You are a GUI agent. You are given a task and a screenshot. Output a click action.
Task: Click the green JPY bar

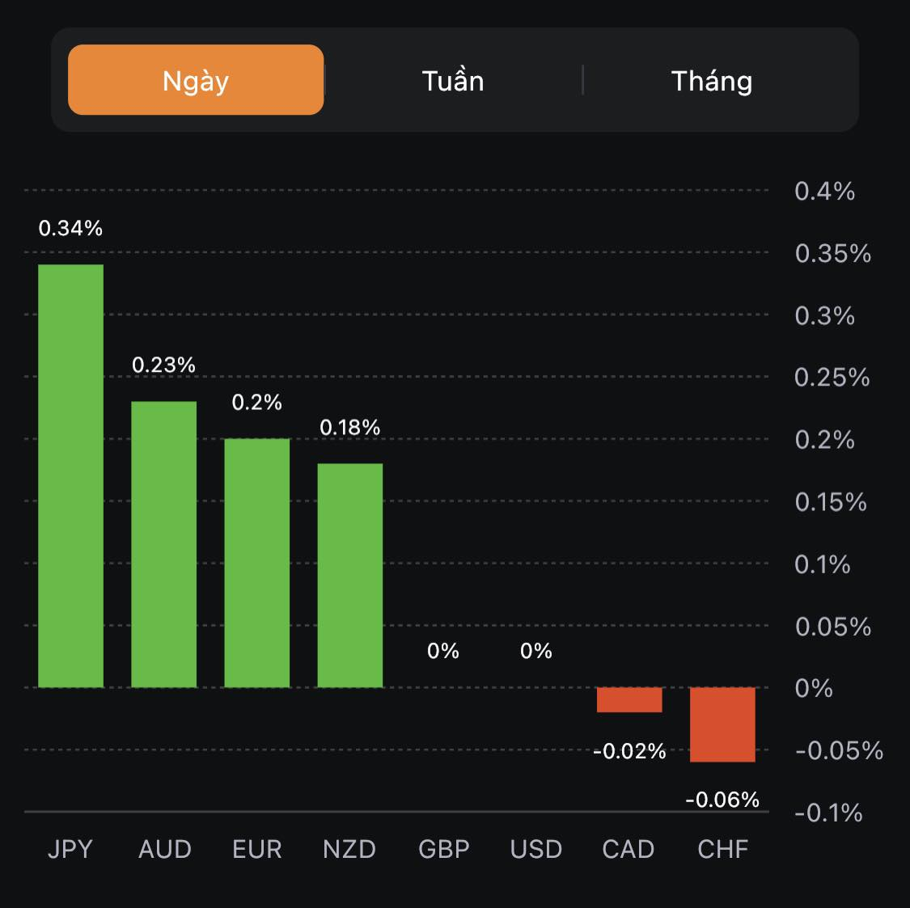click(x=71, y=475)
